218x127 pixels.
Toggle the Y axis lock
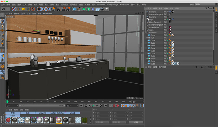pos(44,9)
